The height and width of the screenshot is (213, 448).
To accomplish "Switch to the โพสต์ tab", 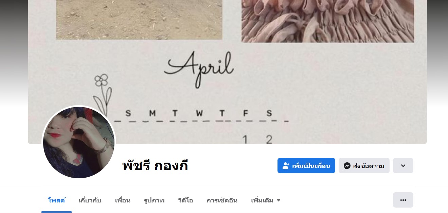I will 57,200.
